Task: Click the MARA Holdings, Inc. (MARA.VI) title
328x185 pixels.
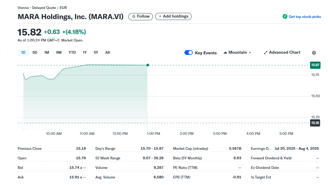Action: point(70,16)
